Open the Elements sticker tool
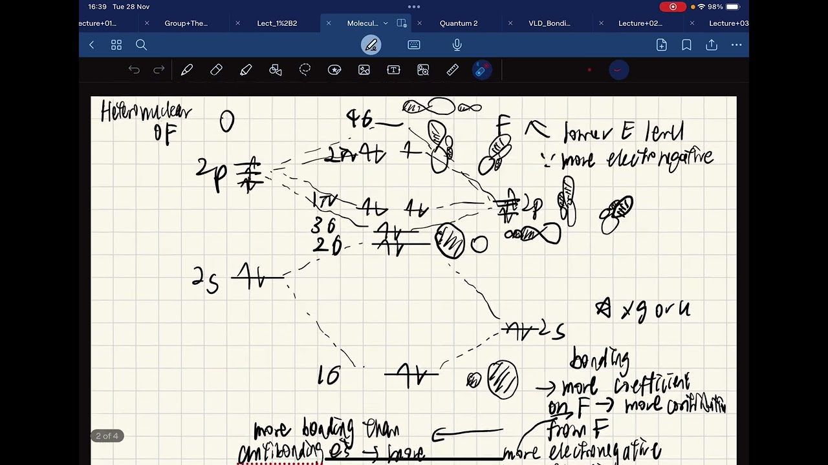828x465 pixels. point(334,70)
